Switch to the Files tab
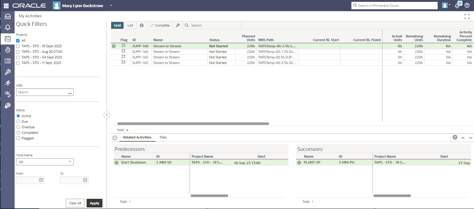The width and height of the screenshot is (474, 209). tap(163, 137)
